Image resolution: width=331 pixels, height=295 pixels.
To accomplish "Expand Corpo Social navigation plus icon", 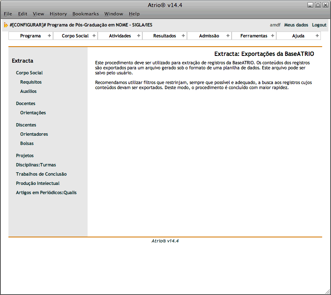I will pos(94,36).
